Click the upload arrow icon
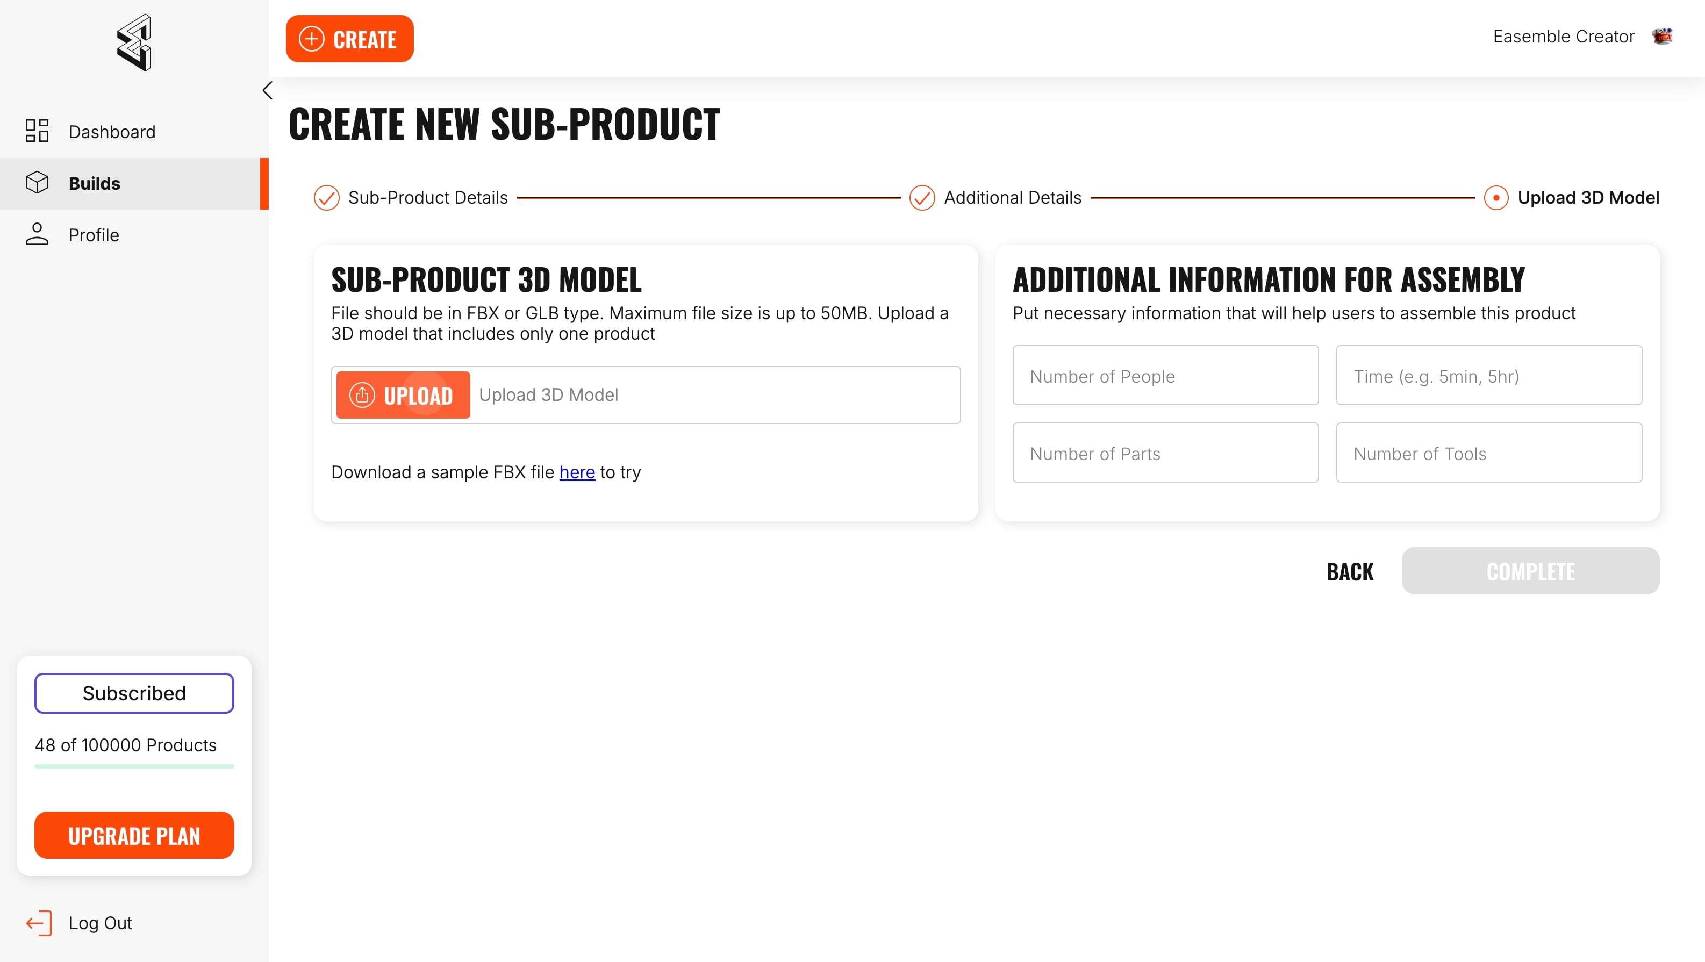 (x=362, y=395)
